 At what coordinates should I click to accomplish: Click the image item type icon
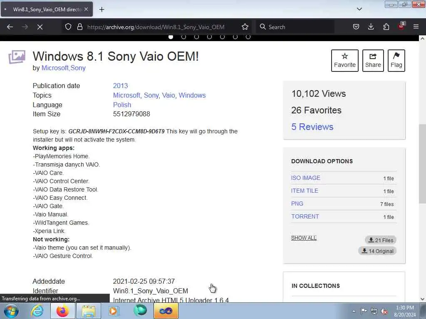[17, 57]
